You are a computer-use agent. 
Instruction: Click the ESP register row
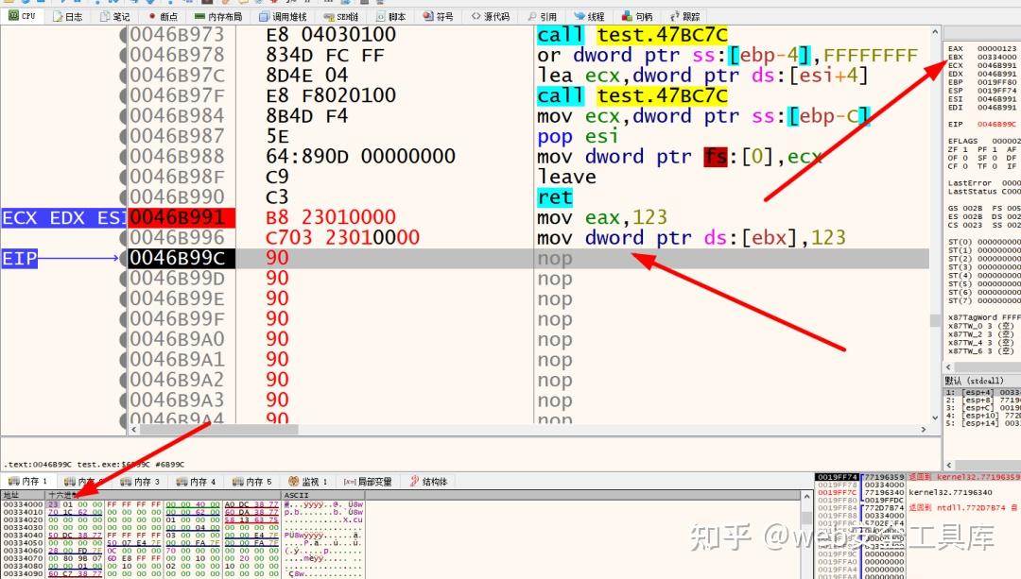tap(982, 91)
